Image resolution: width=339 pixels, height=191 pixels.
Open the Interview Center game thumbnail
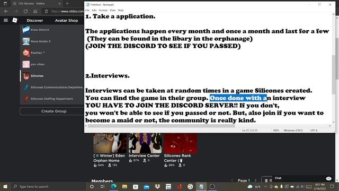tap(145, 143)
